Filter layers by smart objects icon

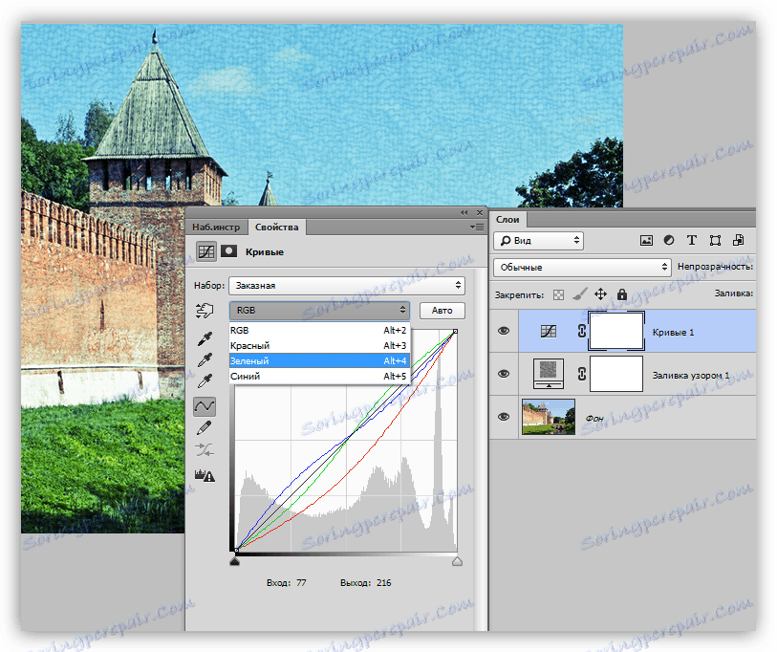[739, 241]
